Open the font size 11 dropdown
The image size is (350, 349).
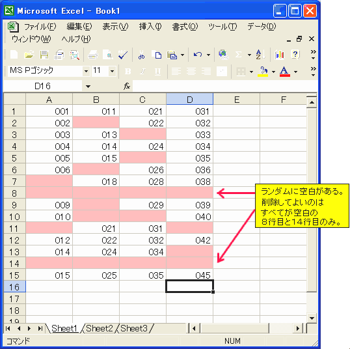coord(112,72)
